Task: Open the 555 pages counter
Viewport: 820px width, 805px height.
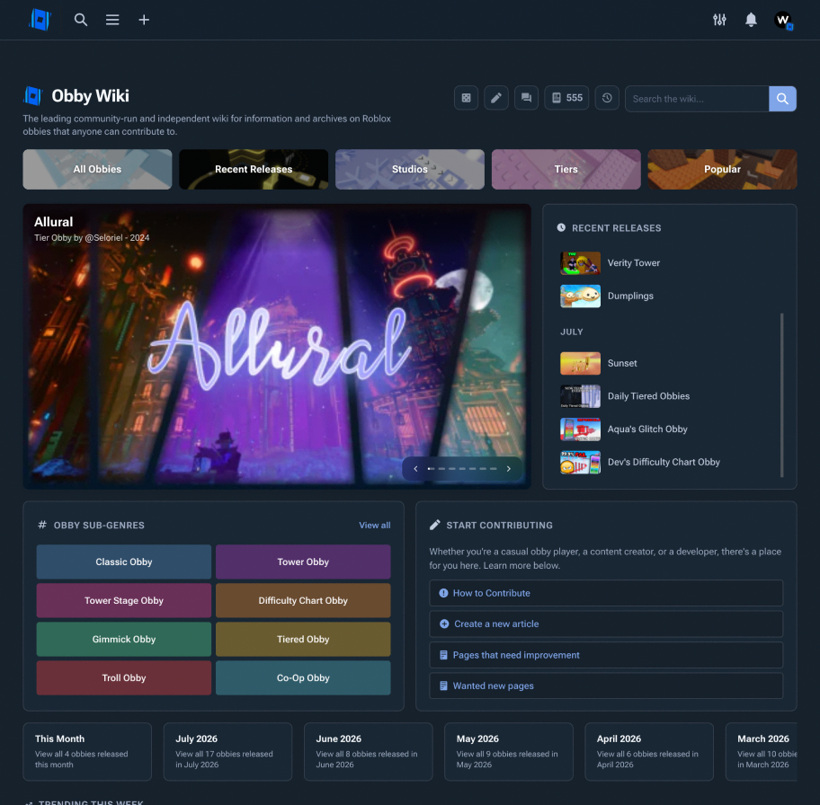Action: (x=566, y=98)
